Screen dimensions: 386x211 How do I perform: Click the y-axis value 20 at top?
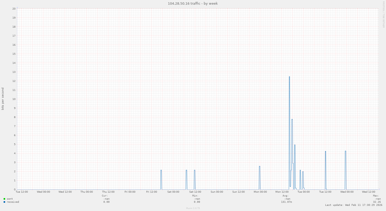click(14, 9)
